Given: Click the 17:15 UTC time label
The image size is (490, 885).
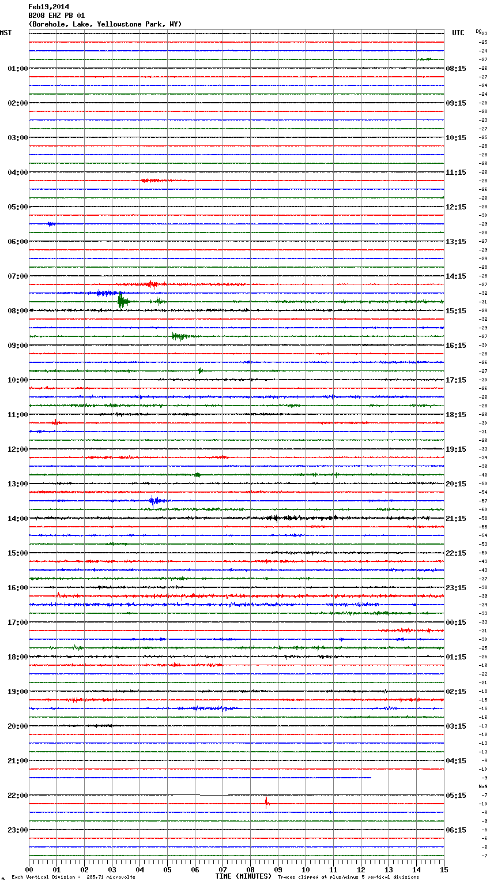Looking at the screenshot, I should pos(456,380).
